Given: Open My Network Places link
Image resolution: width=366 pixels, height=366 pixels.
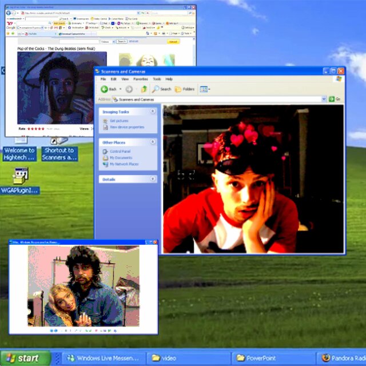Looking at the screenshot, I should tap(124, 164).
